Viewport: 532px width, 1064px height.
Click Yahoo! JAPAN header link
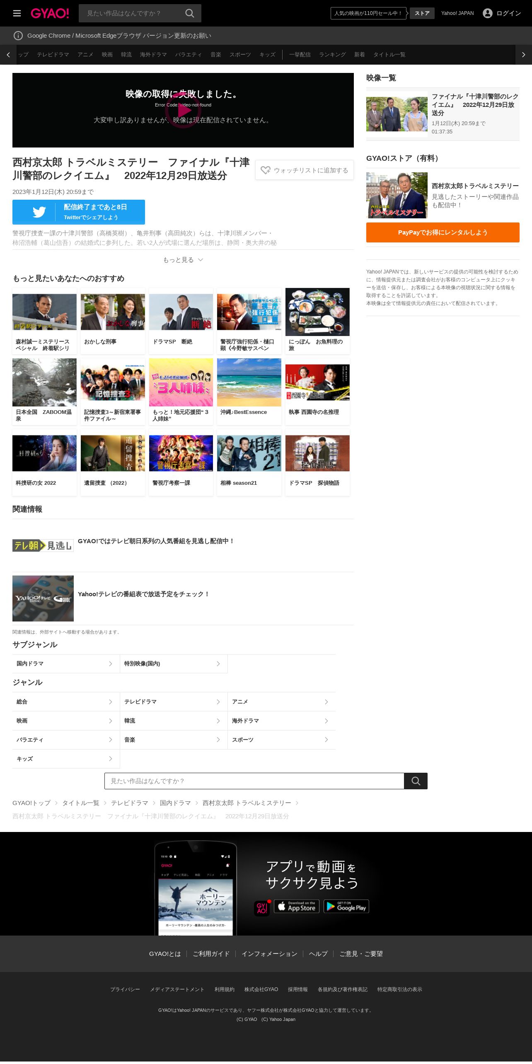457,13
